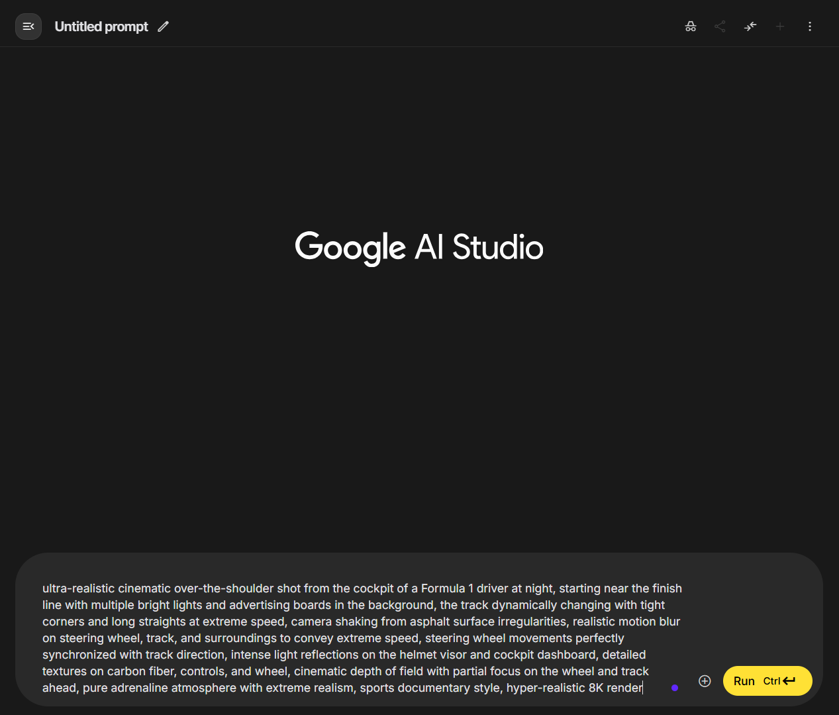The height and width of the screenshot is (715, 839).
Task: Open the more options vertical dots menu
Action: pos(810,27)
